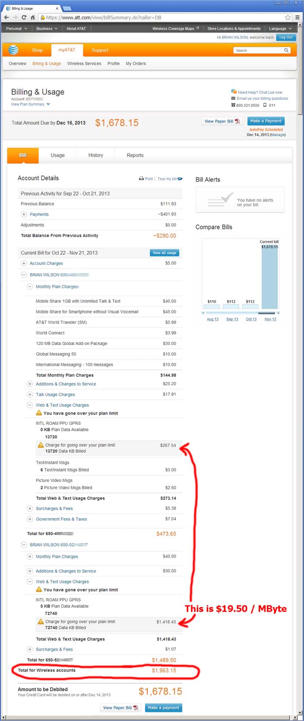304x721 pixels.
Task: Open Store Locations & Appointments link
Action: pos(234,28)
